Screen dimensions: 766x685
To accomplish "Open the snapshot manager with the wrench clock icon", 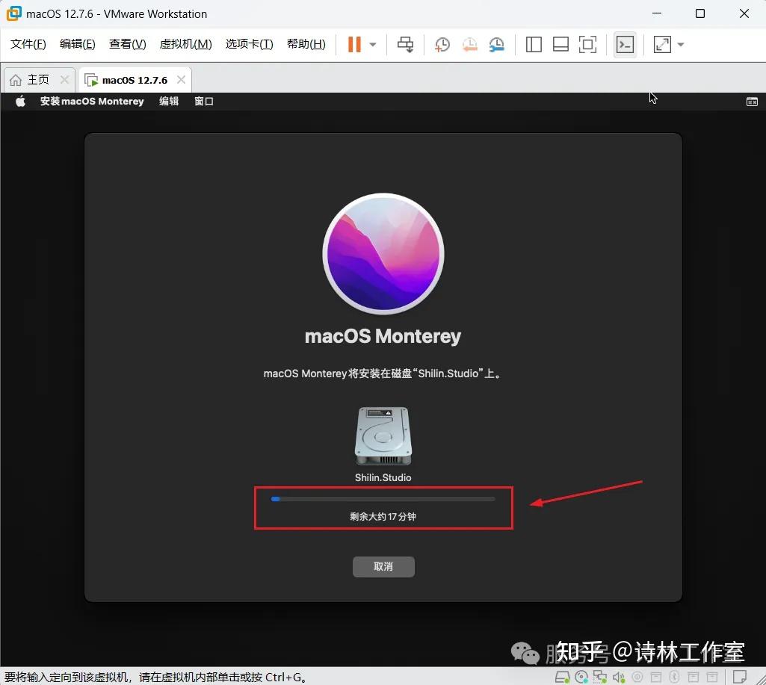I will (496, 44).
